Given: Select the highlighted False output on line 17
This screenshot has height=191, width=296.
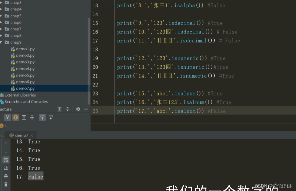Looking at the screenshot, I should pos(35,177).
